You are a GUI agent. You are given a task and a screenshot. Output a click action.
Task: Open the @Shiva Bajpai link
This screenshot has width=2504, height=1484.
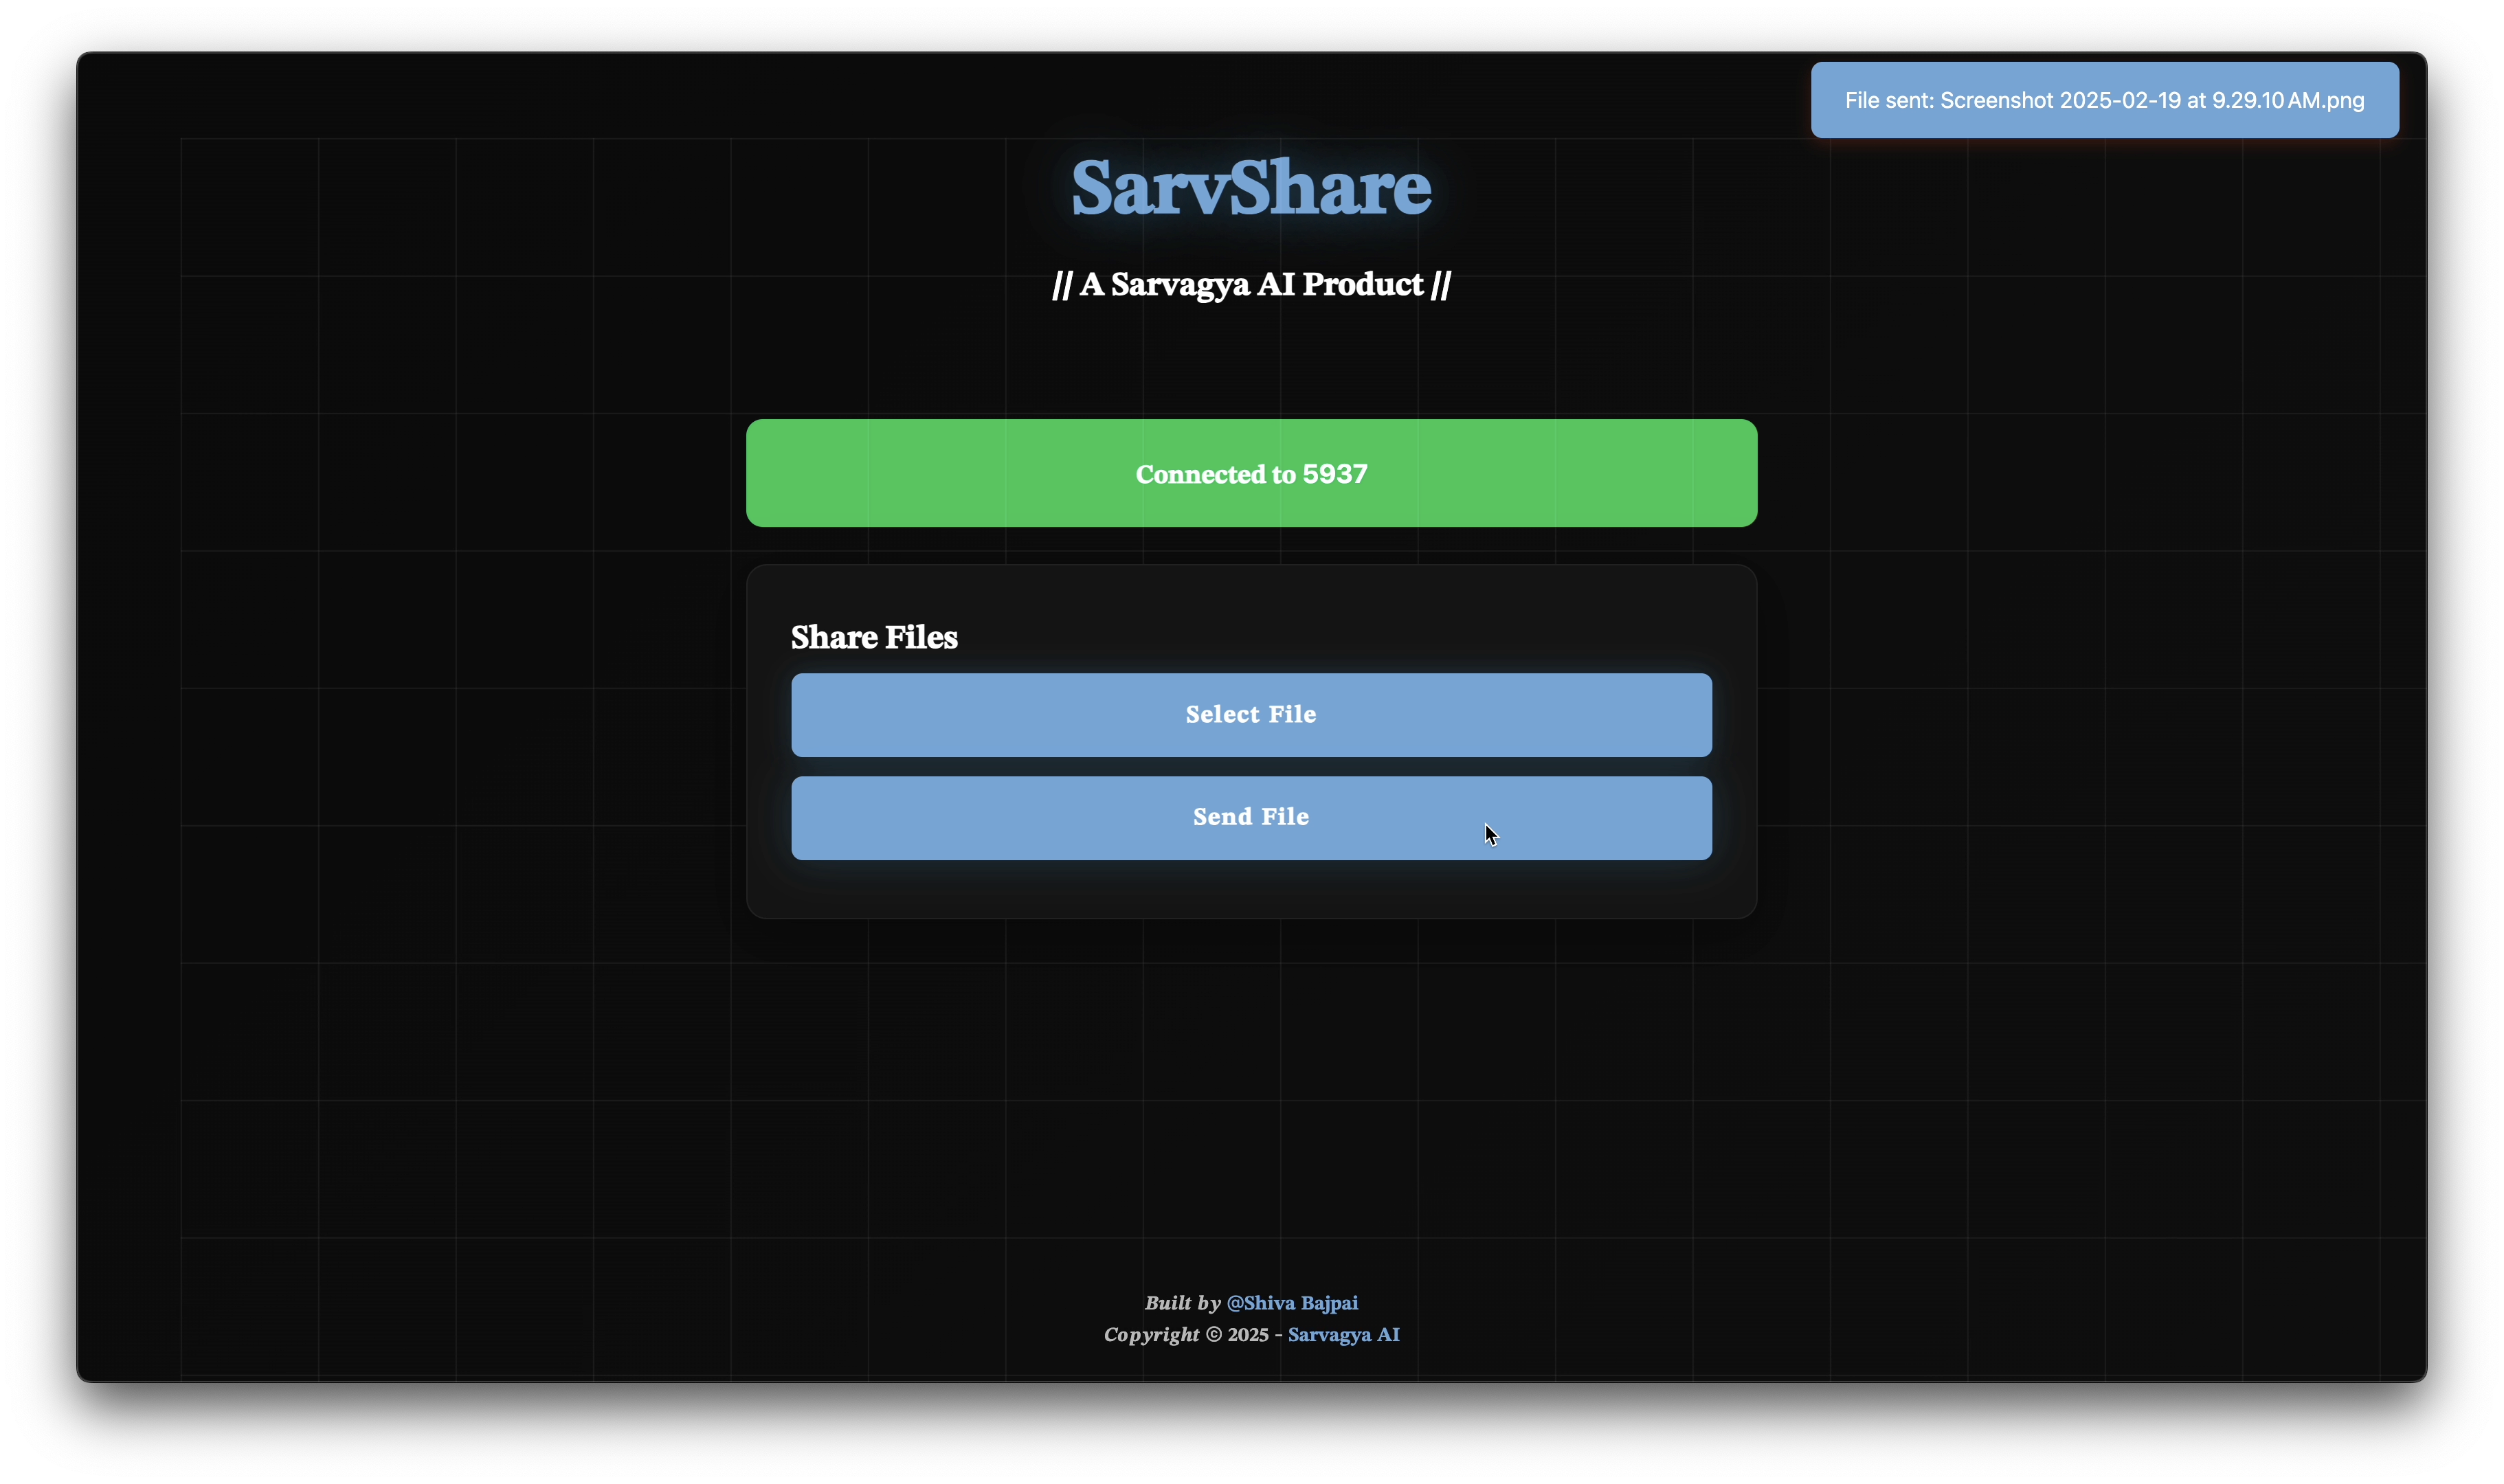pos(1292,1302)
